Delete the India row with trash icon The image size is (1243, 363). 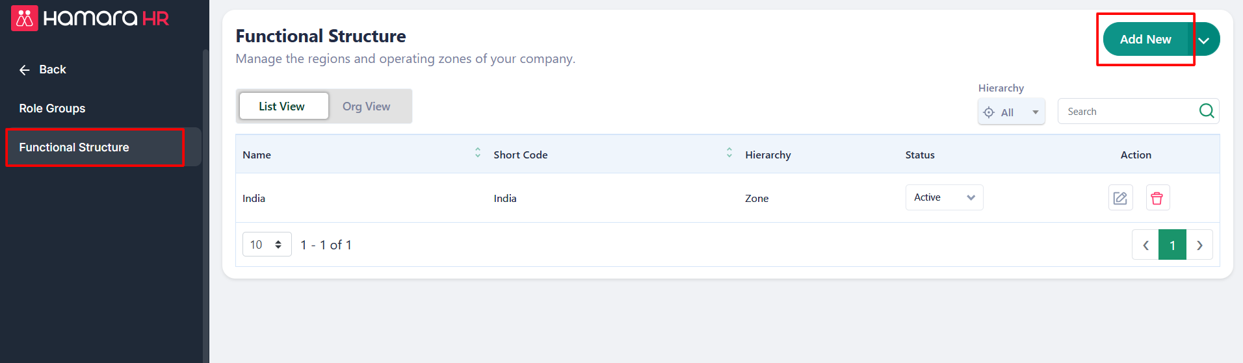pos(1157,198)
